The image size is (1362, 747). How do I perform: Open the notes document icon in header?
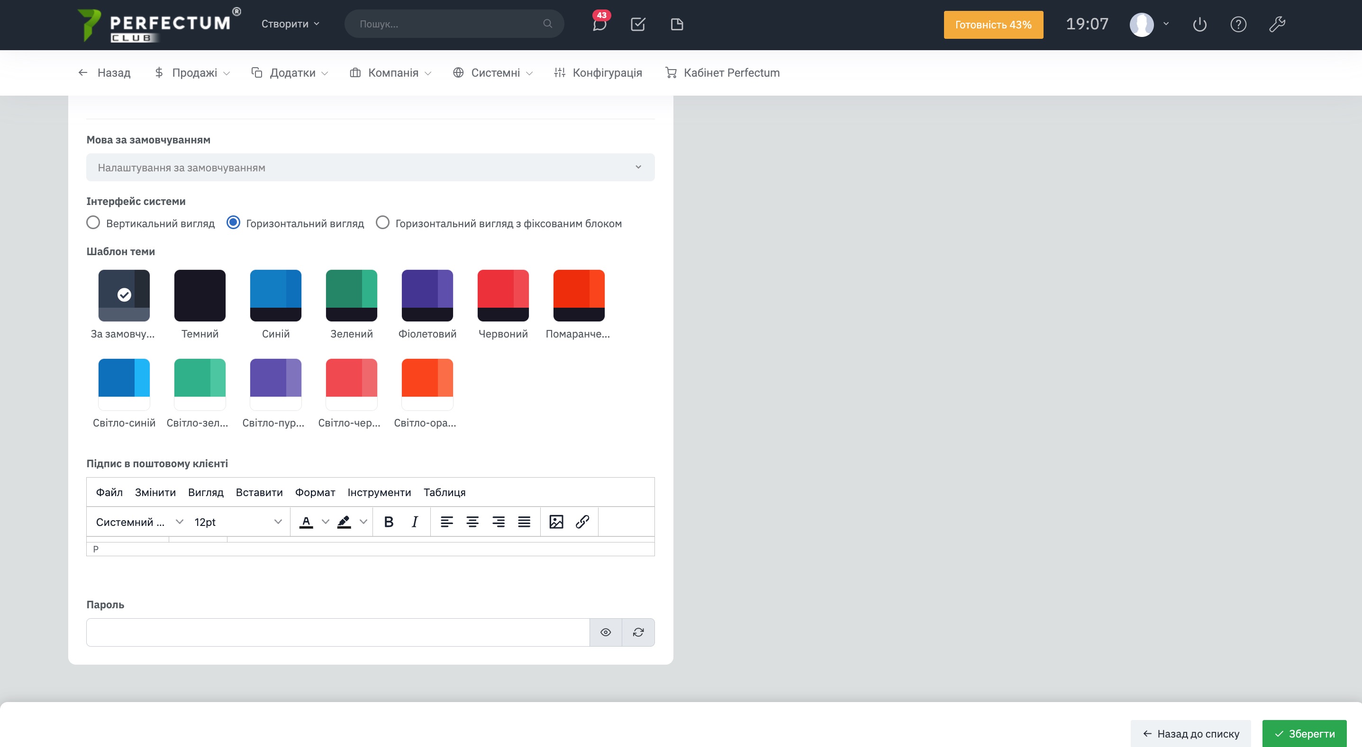pos(677,24)
